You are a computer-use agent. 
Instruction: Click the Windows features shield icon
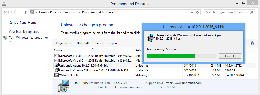coord(5,38)
